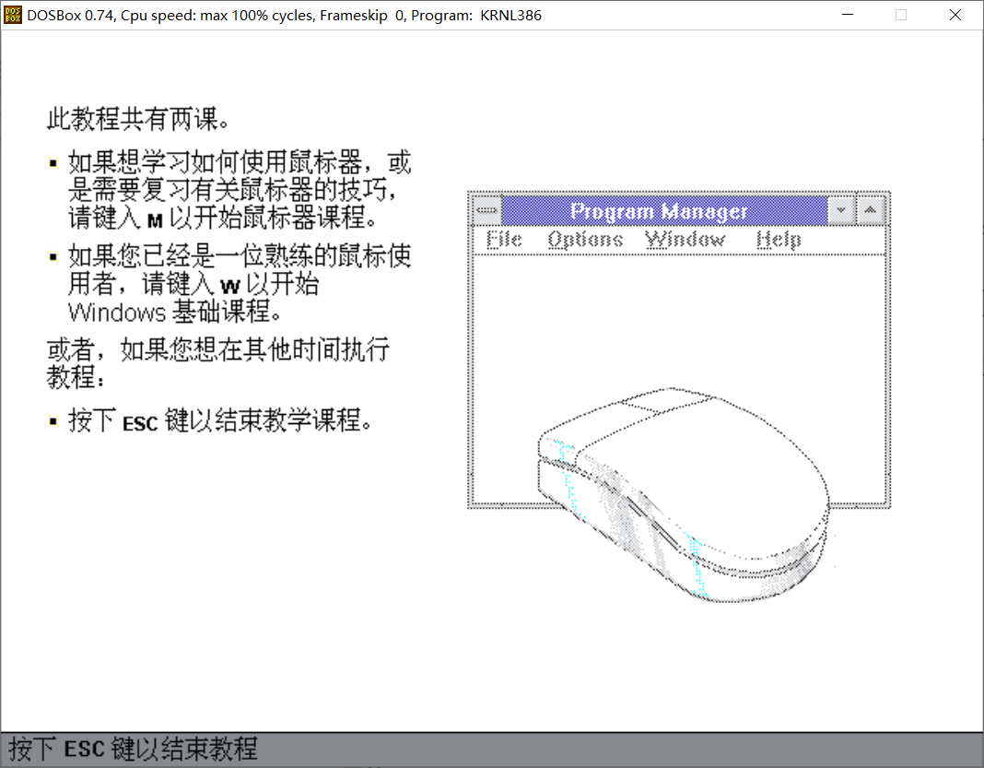Click the mouse illustration
The width and height of the screenshot is (984, 768).
tap(684, 495)
